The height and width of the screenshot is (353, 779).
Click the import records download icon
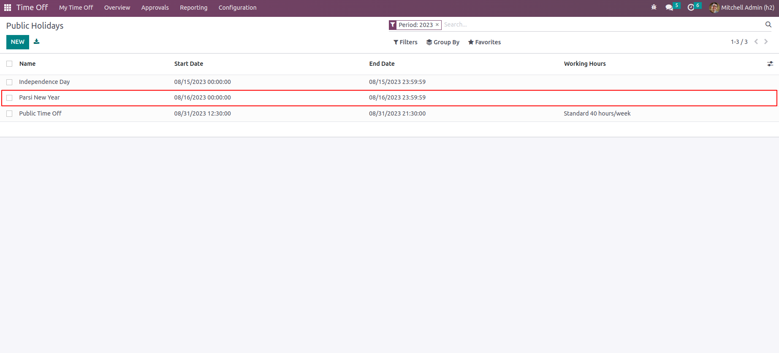pos(37,41)
